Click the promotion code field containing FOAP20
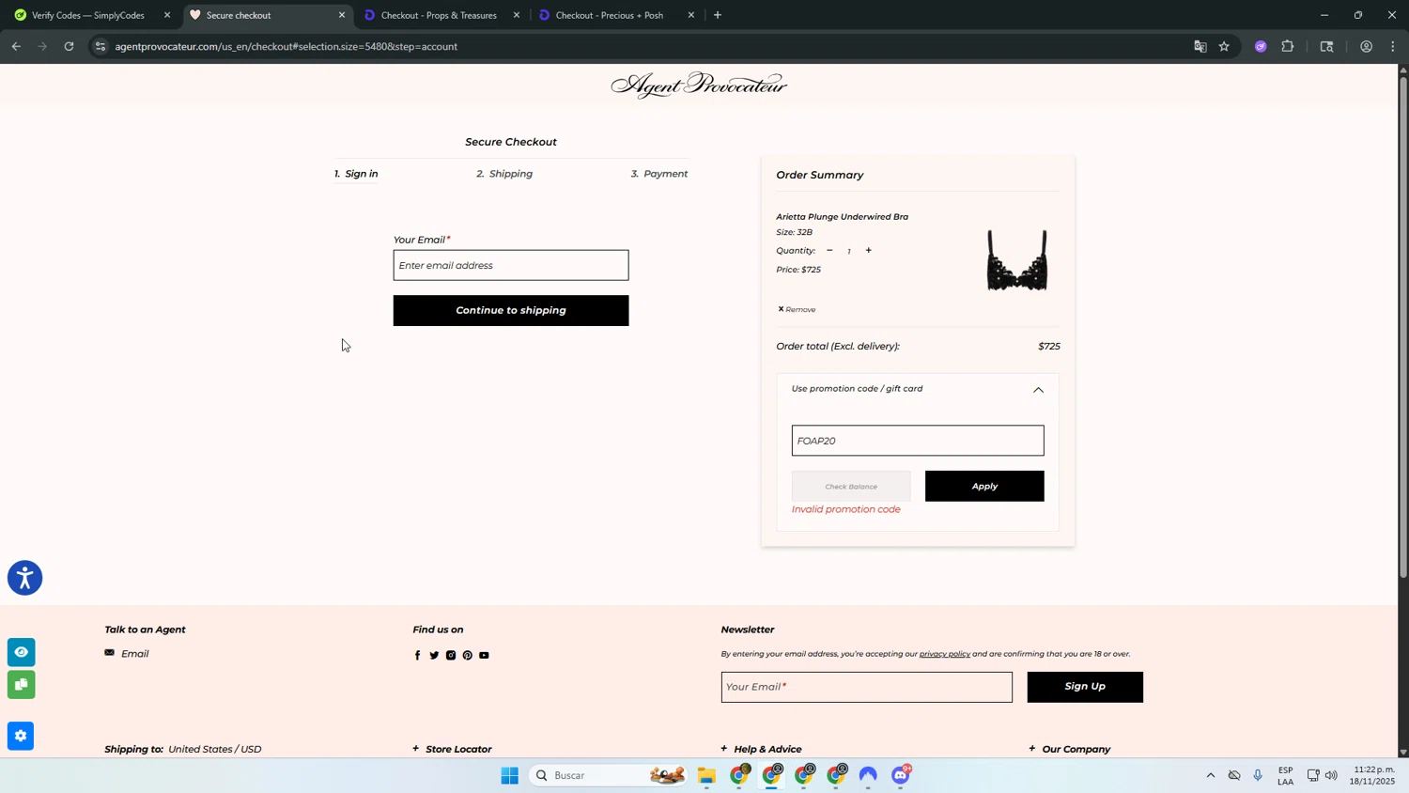 tap(918, 441)
